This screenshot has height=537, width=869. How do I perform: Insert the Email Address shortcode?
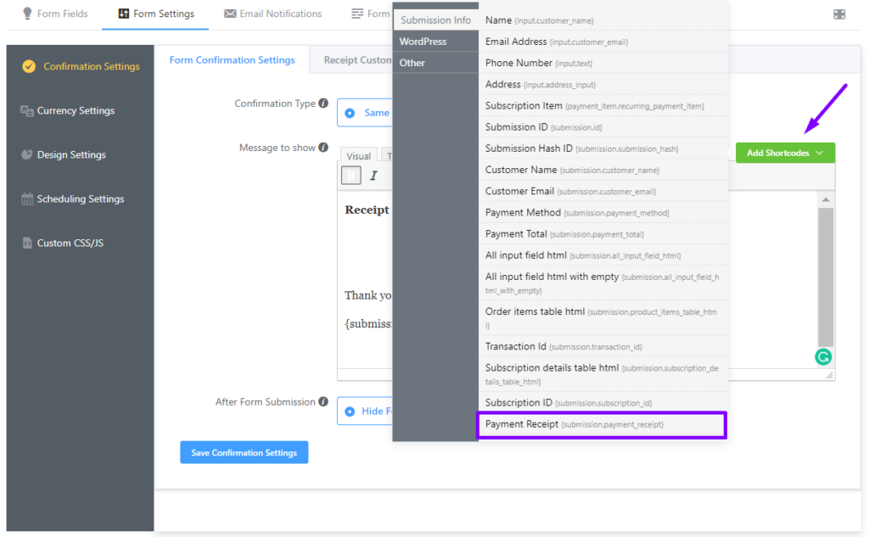point(603,42)
